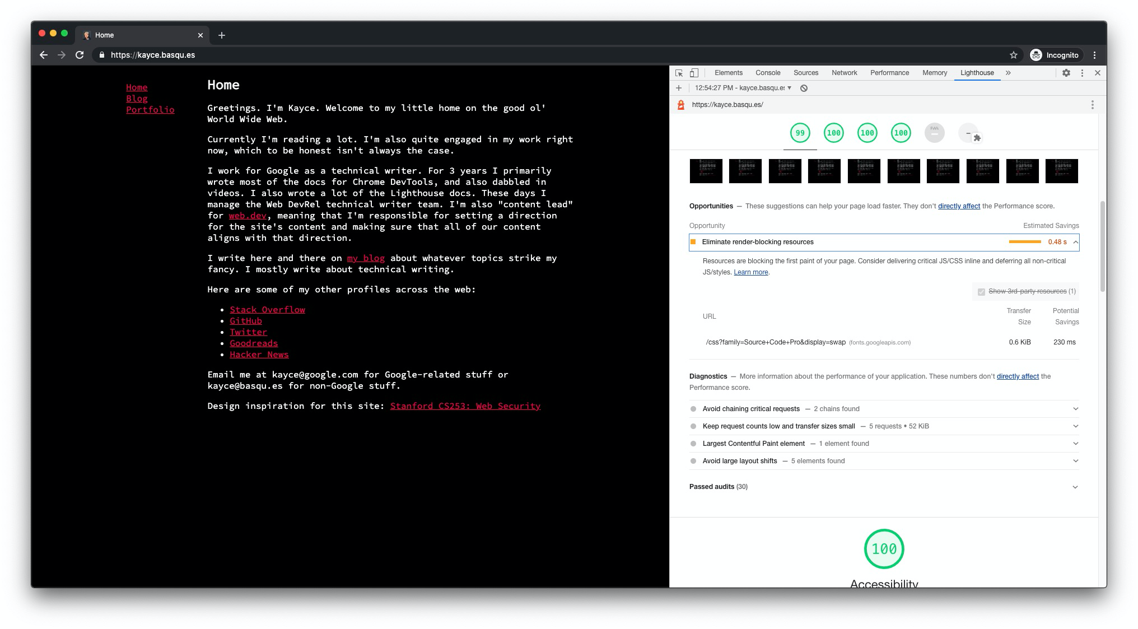Click the orange savings bar for render-blocking resources
The image size is (1138, 629).
point(1025,242)
